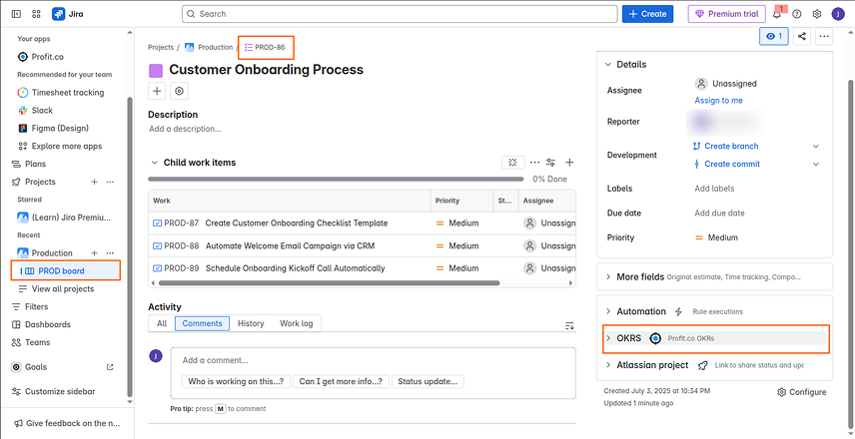Click plus icon next to Projects
Viewport: 855px width, 439px height.
point(94,182)
